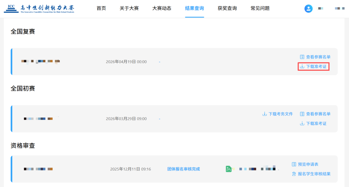The height and width of the screenshot is (187, 349).
Task: Click the 团体报名审核完成 status link
Action: (183, 169)
